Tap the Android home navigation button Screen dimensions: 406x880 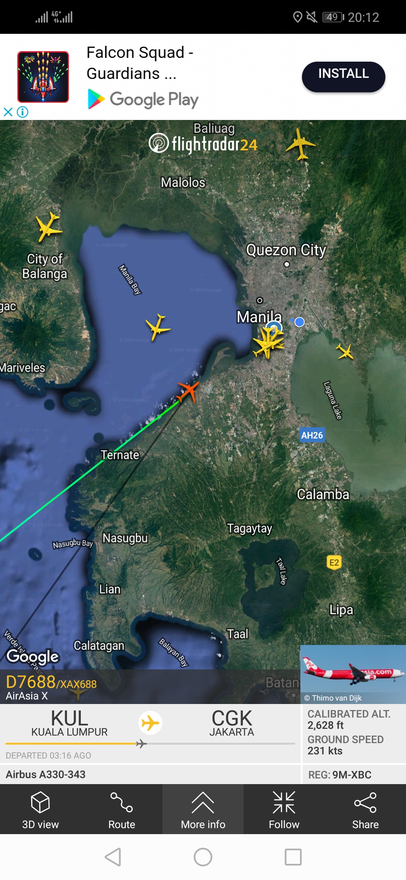click(203, 857)
